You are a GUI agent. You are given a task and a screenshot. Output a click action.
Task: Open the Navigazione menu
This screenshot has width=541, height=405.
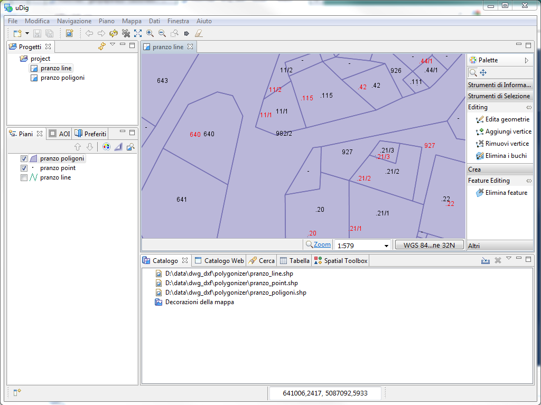pos(74,21)
